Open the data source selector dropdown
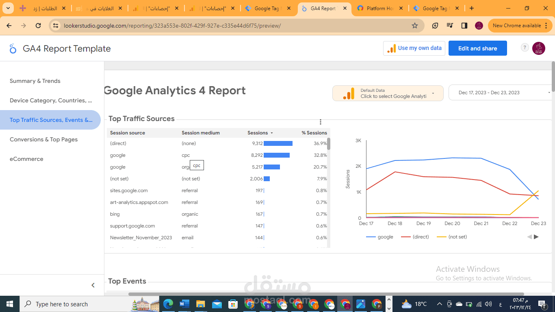 pos(388,93)
